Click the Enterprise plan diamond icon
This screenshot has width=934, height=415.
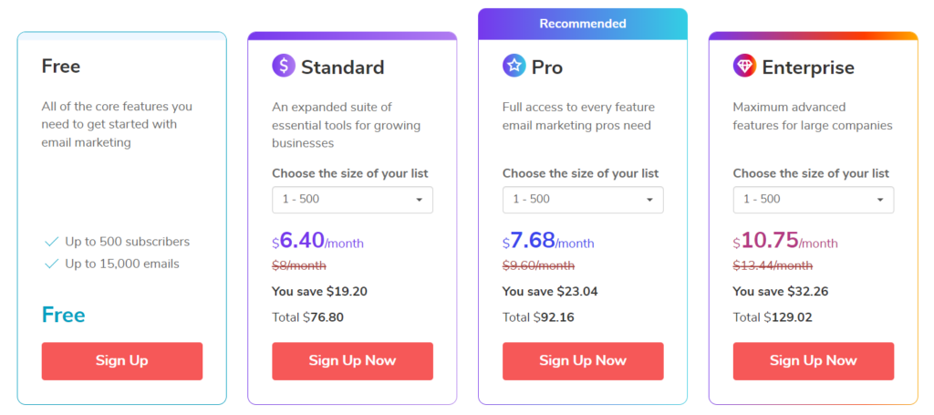coord(744,66)
